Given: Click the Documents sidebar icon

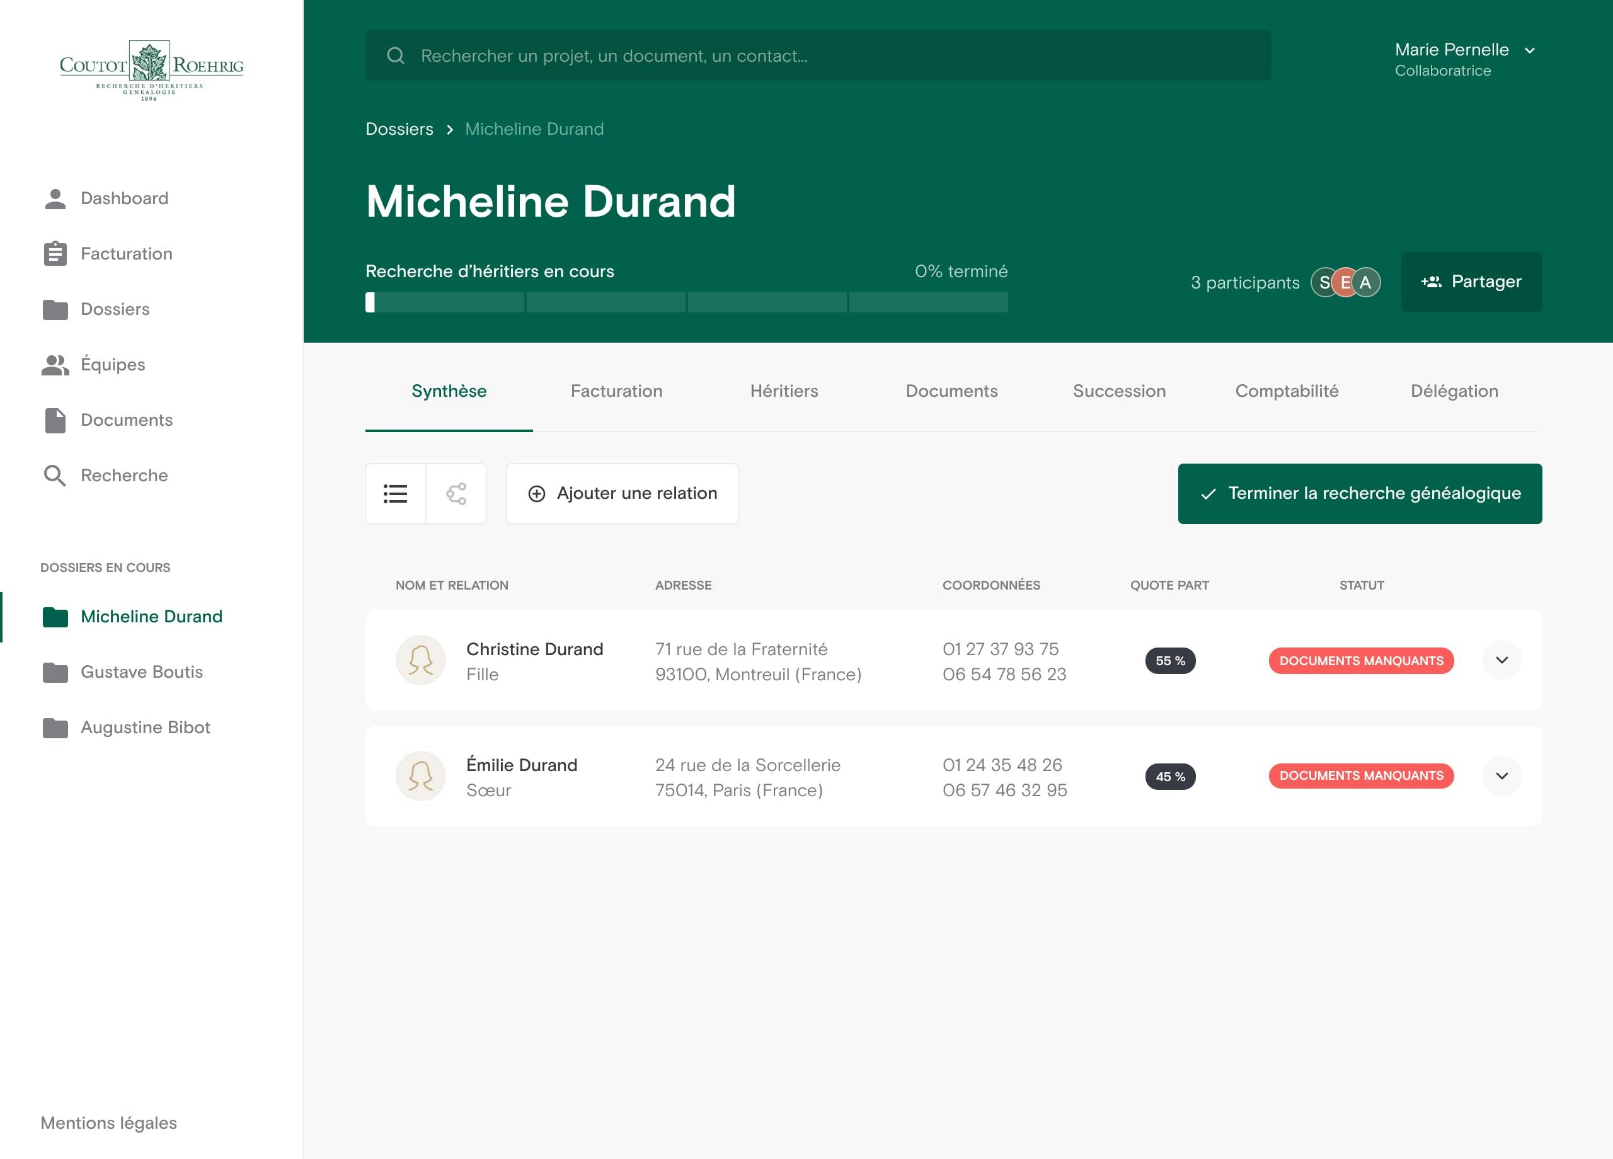Looking at the screenshot, I should 54,420.
